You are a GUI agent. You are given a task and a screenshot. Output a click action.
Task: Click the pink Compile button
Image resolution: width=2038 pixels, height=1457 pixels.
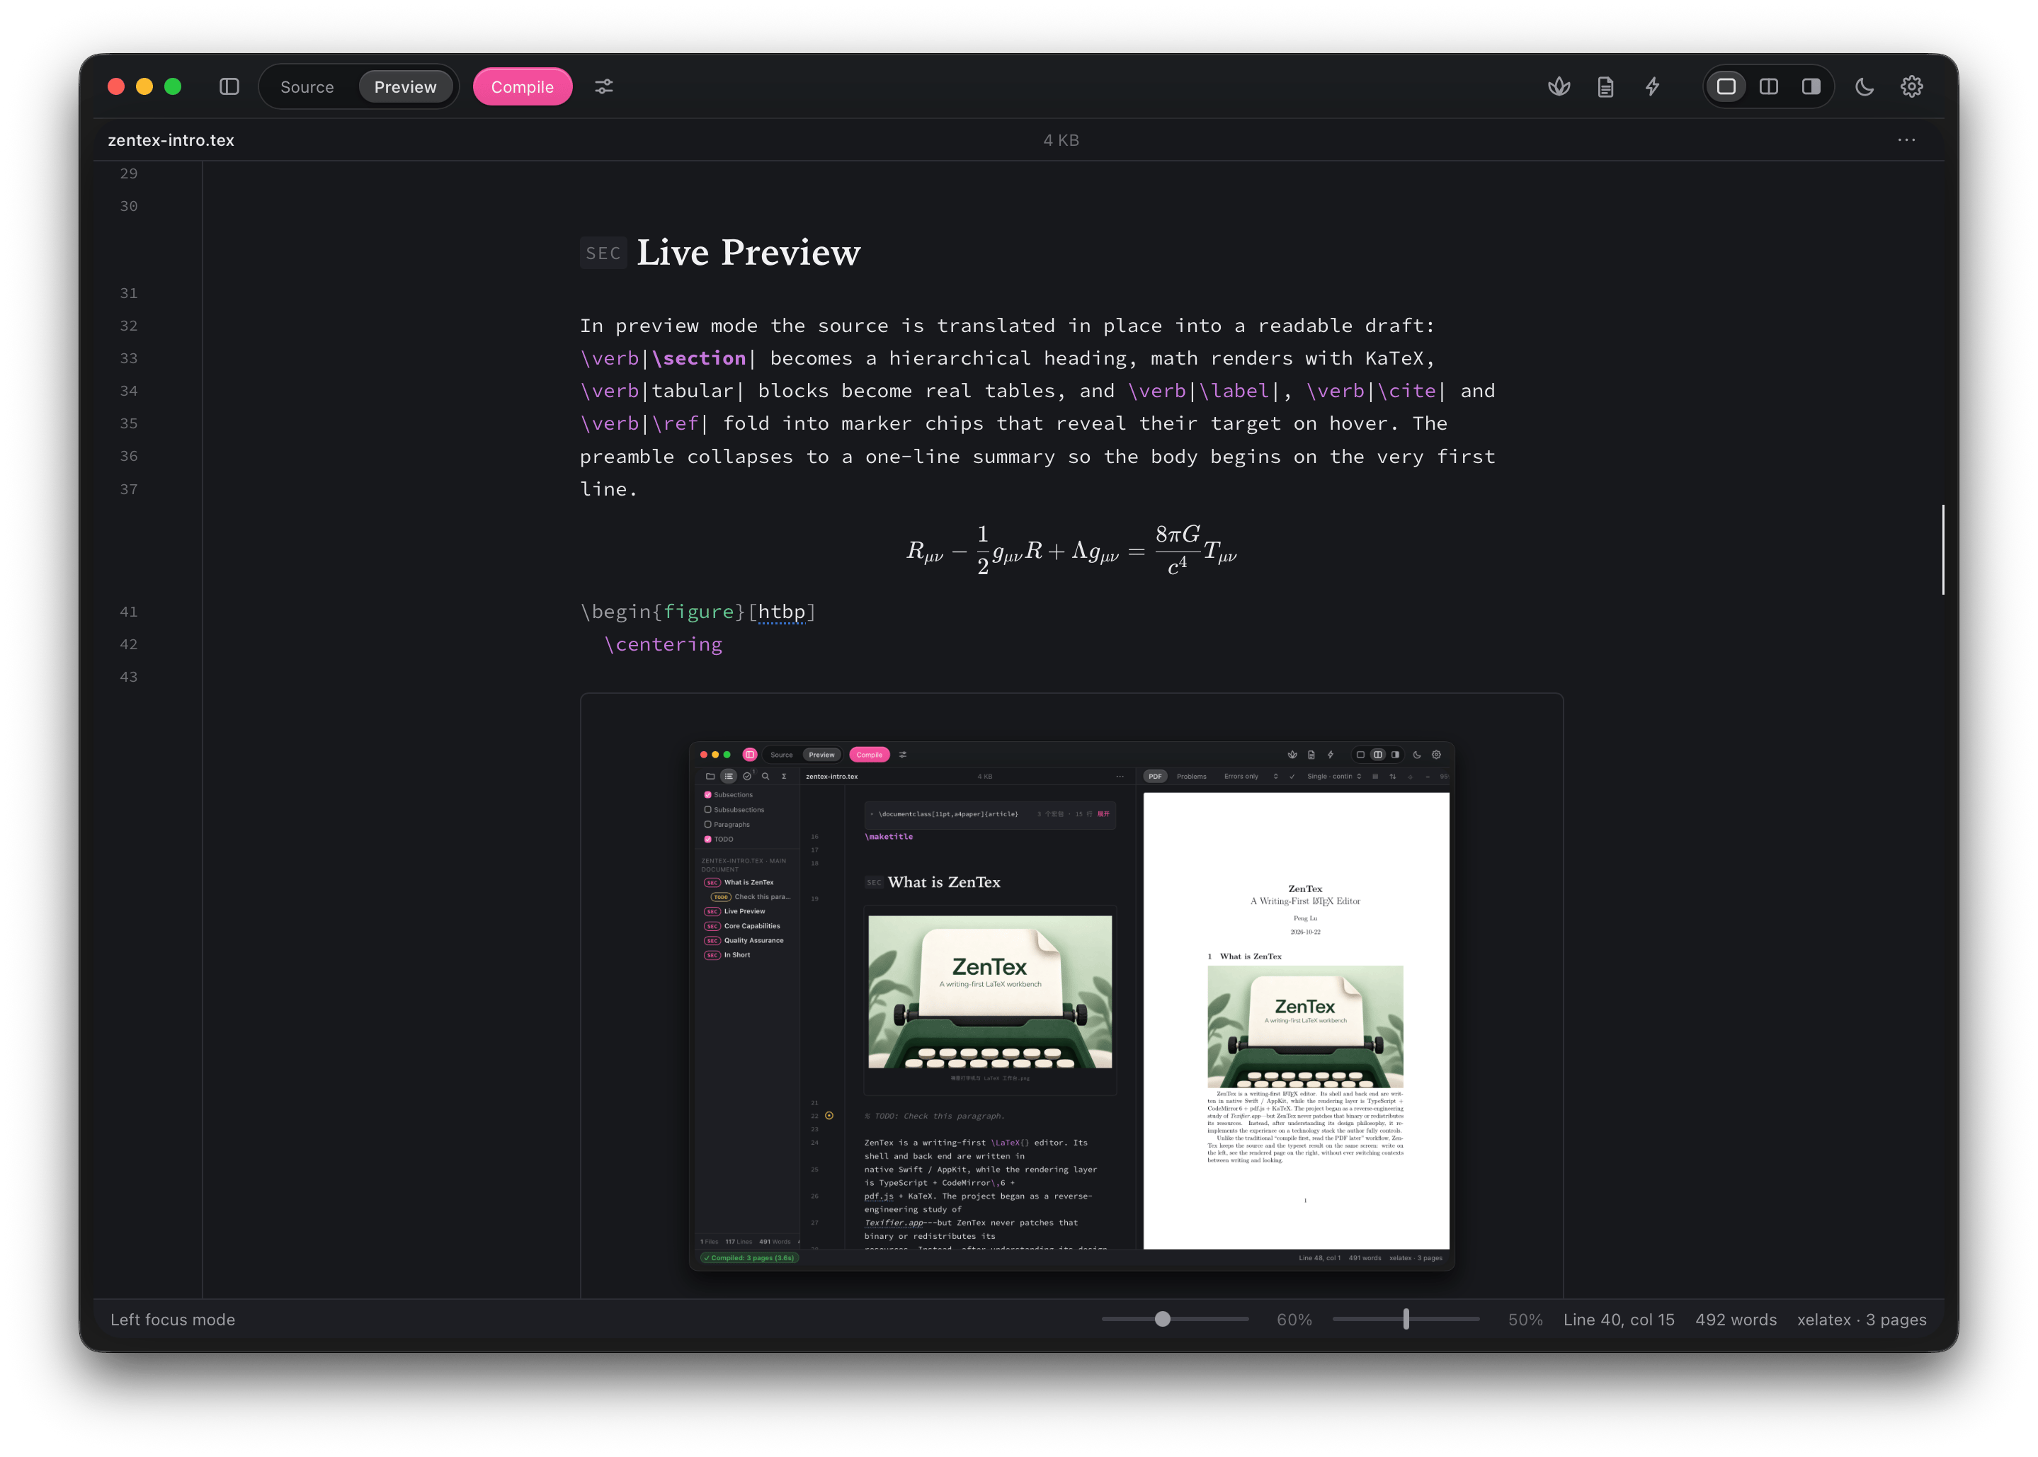pos(523,87)
